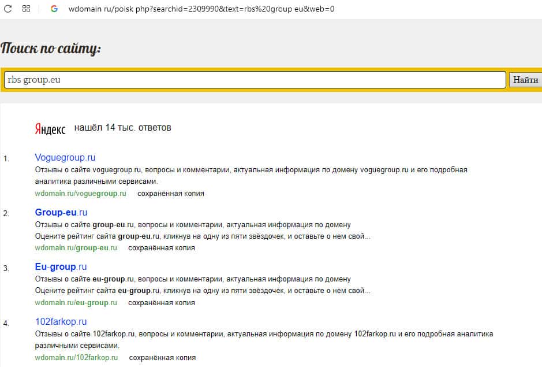The width and height of the screenshot is (542, 367).
Task: Open the 102farkop.ru result title
Action: coord(61,322)
